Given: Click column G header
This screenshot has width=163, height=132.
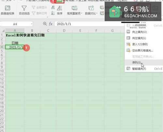Looking at the screenshot, I should click(112, 31).
